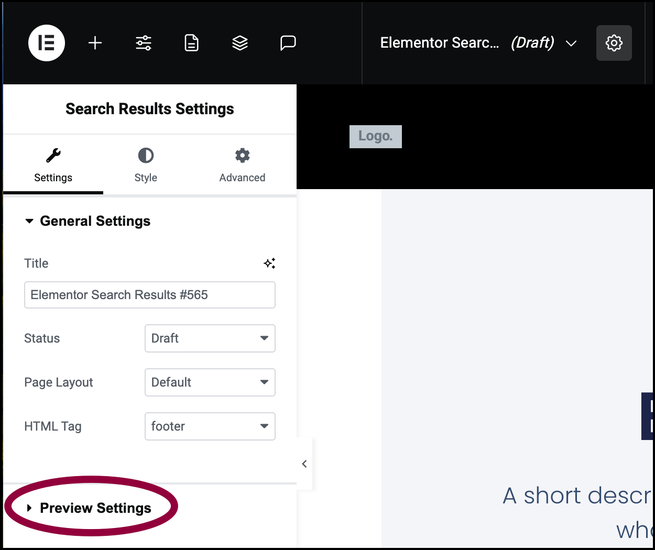The height and width of the screenshot is (550, 655).
Task: Open the Page Layout dropdown
Action: tap(210, 382)
